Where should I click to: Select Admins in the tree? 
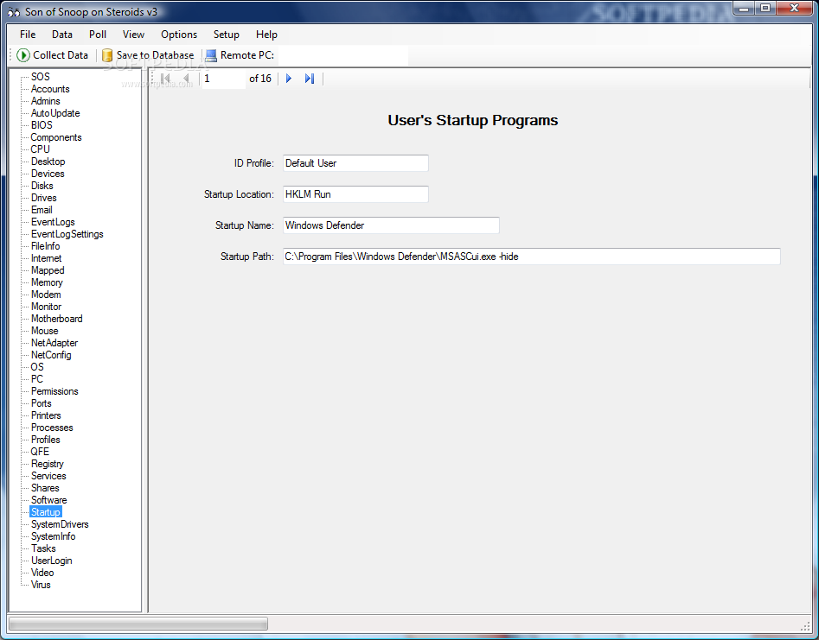click(46, 101)
